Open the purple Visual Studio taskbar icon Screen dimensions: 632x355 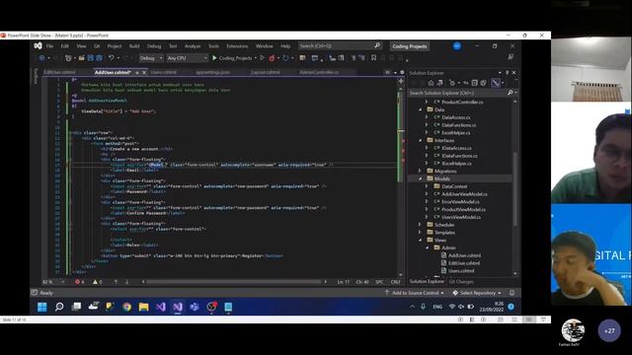tap(178, 307)
